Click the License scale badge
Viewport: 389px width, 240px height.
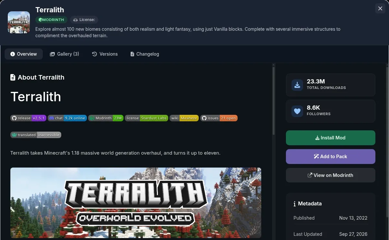84,20
